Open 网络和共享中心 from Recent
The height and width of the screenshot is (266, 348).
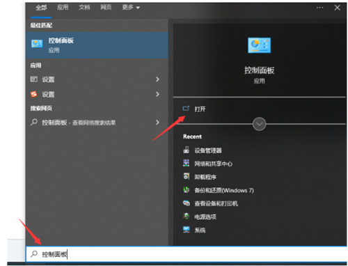coord(213,164)
